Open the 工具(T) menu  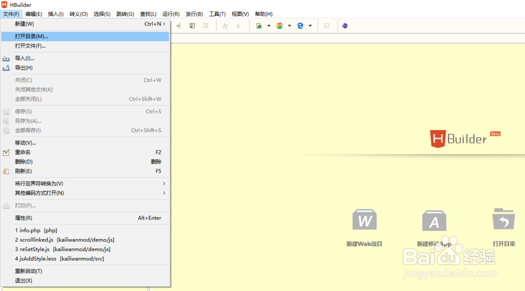(x=217, y=14)
